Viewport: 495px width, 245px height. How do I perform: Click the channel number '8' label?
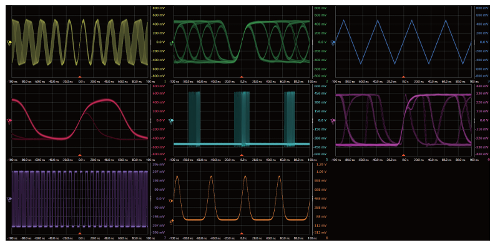(326, 238)
